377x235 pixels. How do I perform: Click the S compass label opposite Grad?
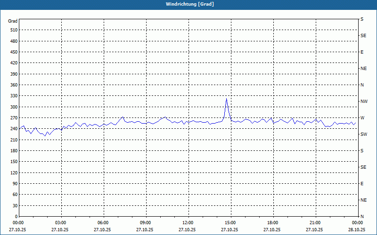click(362, 19)
